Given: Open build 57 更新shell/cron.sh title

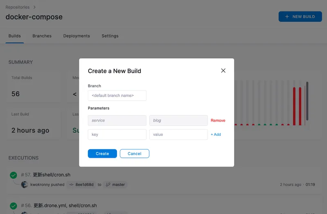Looking at the screenshot, I should point(59,175).
